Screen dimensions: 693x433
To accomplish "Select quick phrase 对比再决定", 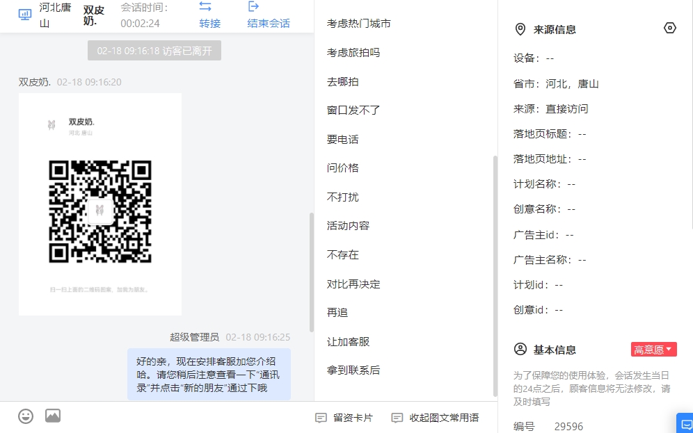I will pos(353,284).
